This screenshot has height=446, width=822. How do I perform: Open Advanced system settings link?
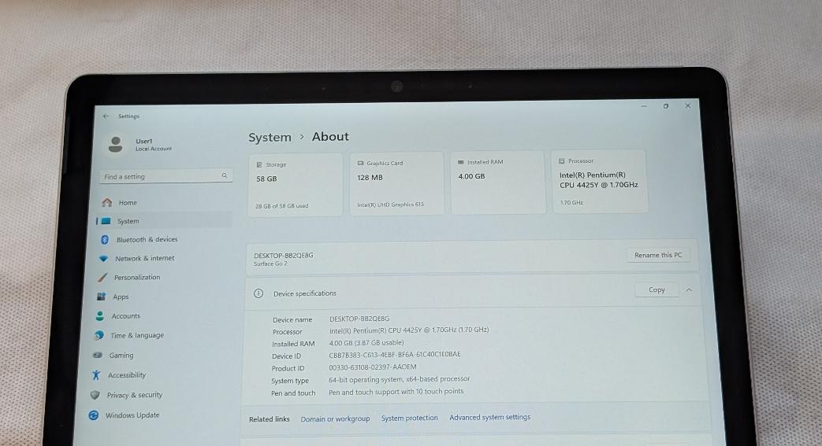coord(489,417)
